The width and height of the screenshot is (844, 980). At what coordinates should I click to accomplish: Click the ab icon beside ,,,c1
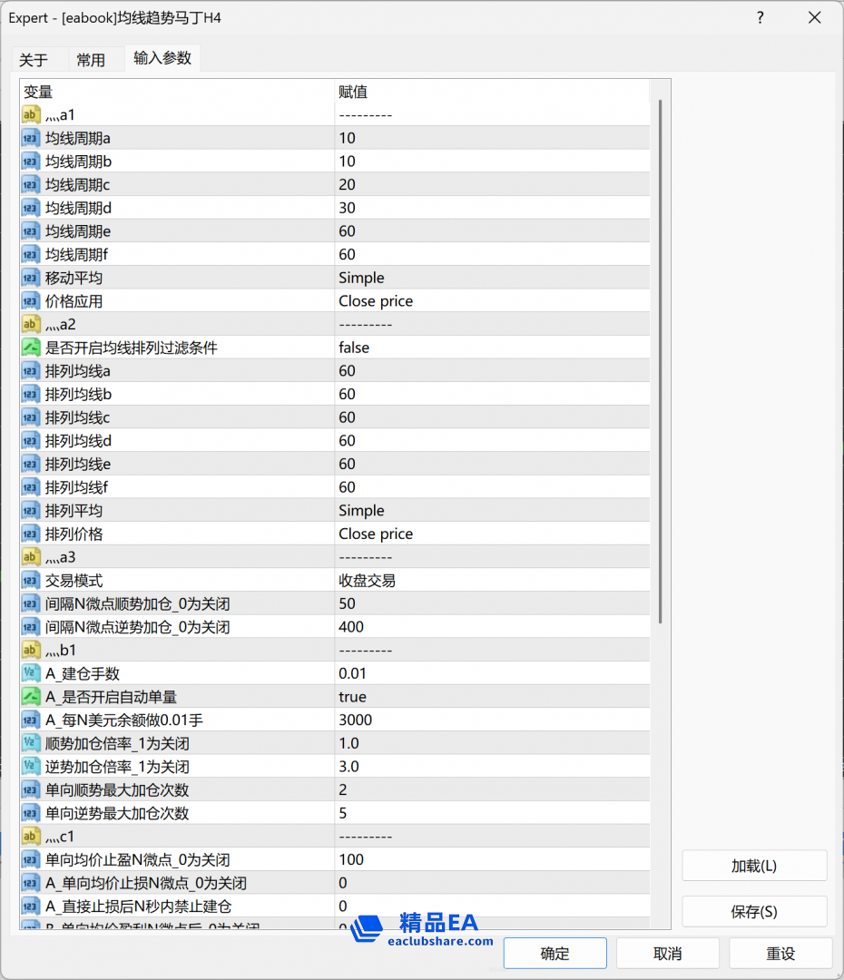30,836
